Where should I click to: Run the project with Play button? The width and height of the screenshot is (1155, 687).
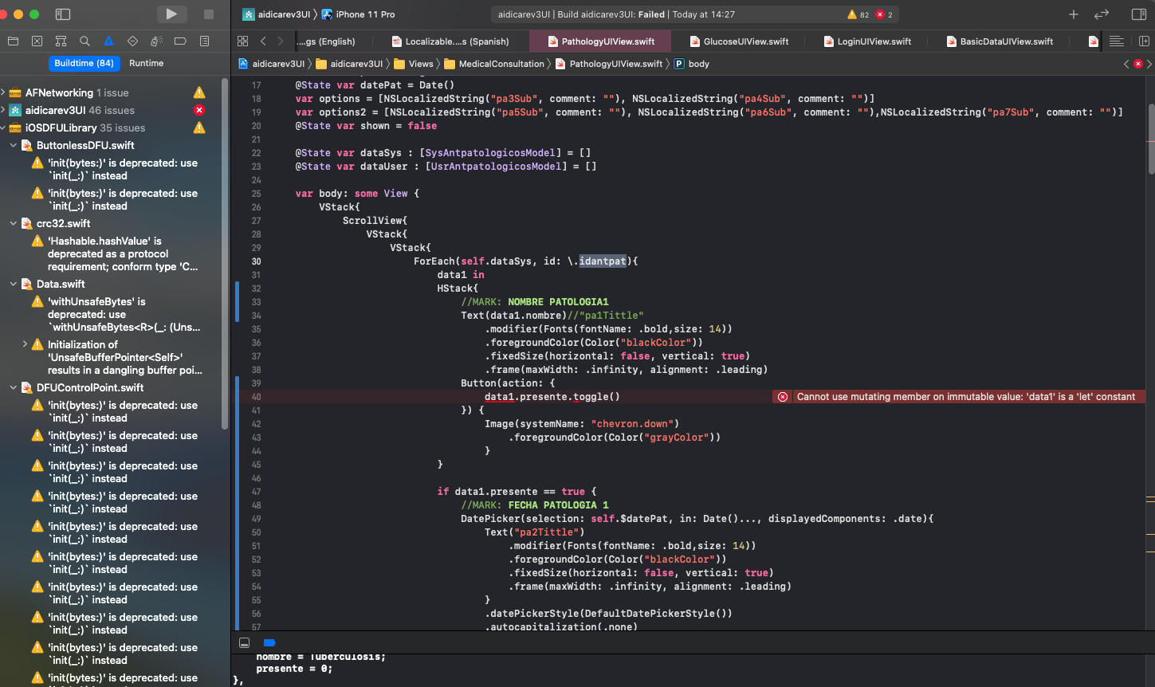[171, 14]
